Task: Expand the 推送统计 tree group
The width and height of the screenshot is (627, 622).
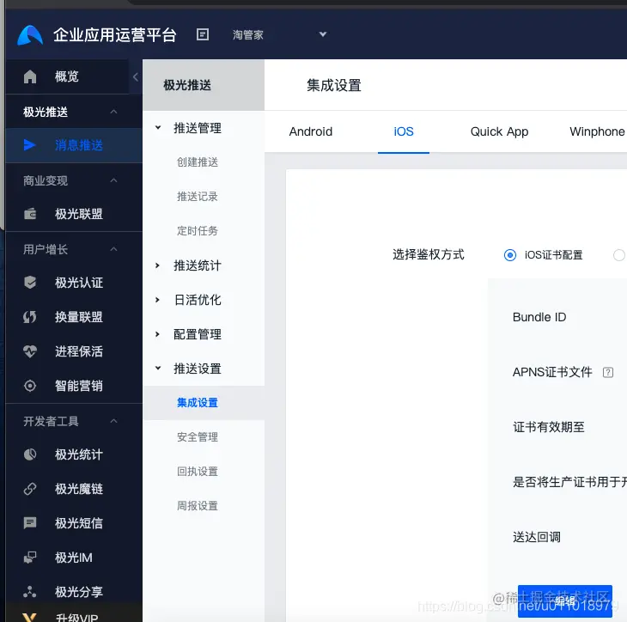Action: pos(158,265)
